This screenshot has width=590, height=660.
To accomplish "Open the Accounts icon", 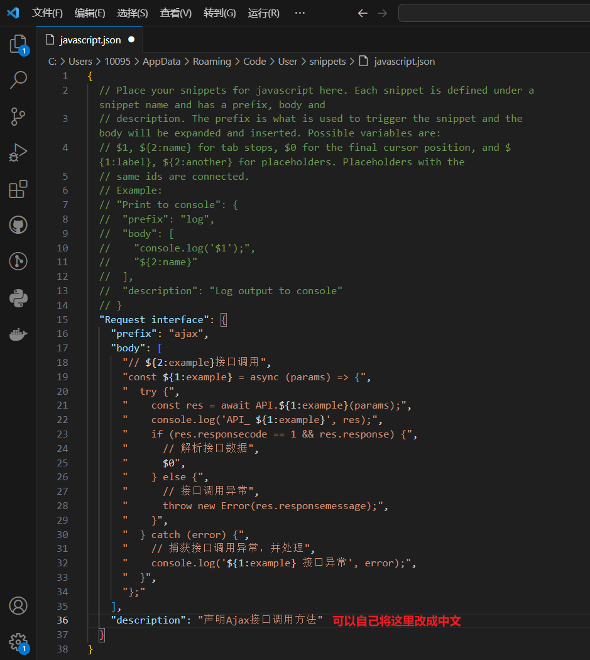I will 18,606.
